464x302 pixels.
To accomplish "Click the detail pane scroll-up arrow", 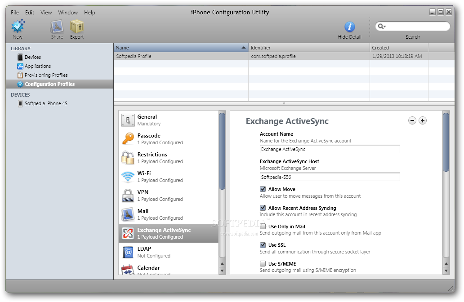I will tap(446, 263).
